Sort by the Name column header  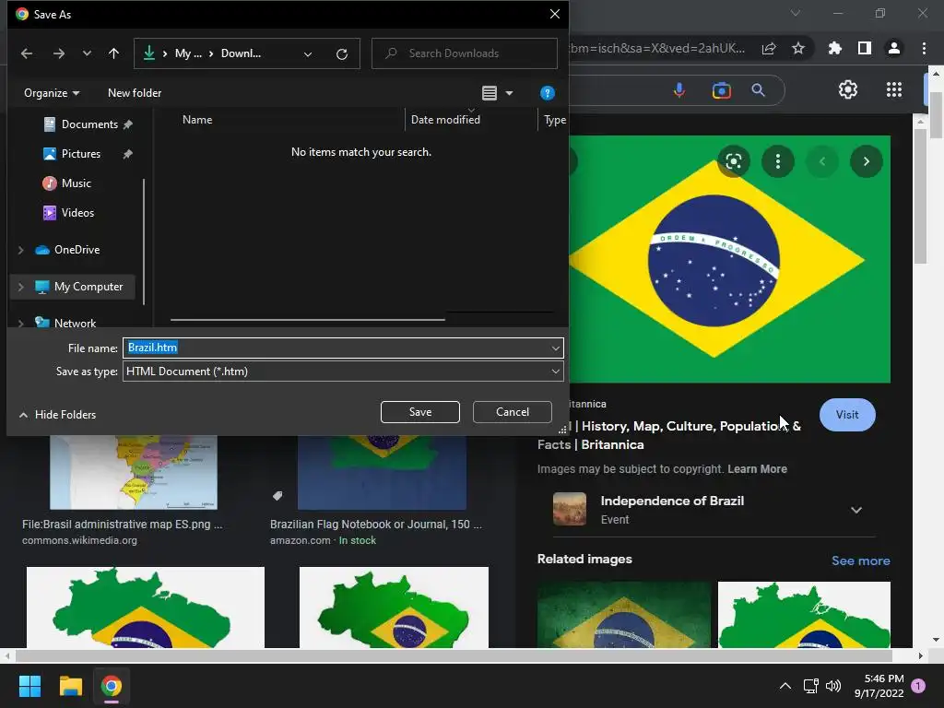point(197,120)
